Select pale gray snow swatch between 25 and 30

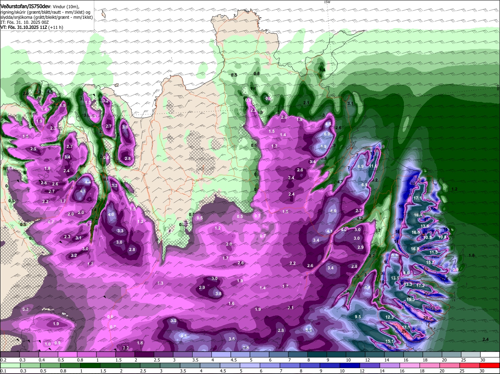point(471,354)
